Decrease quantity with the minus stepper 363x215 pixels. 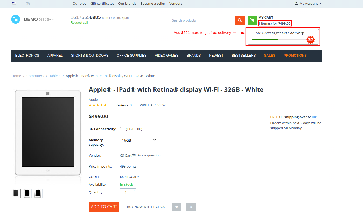point(134,195)
